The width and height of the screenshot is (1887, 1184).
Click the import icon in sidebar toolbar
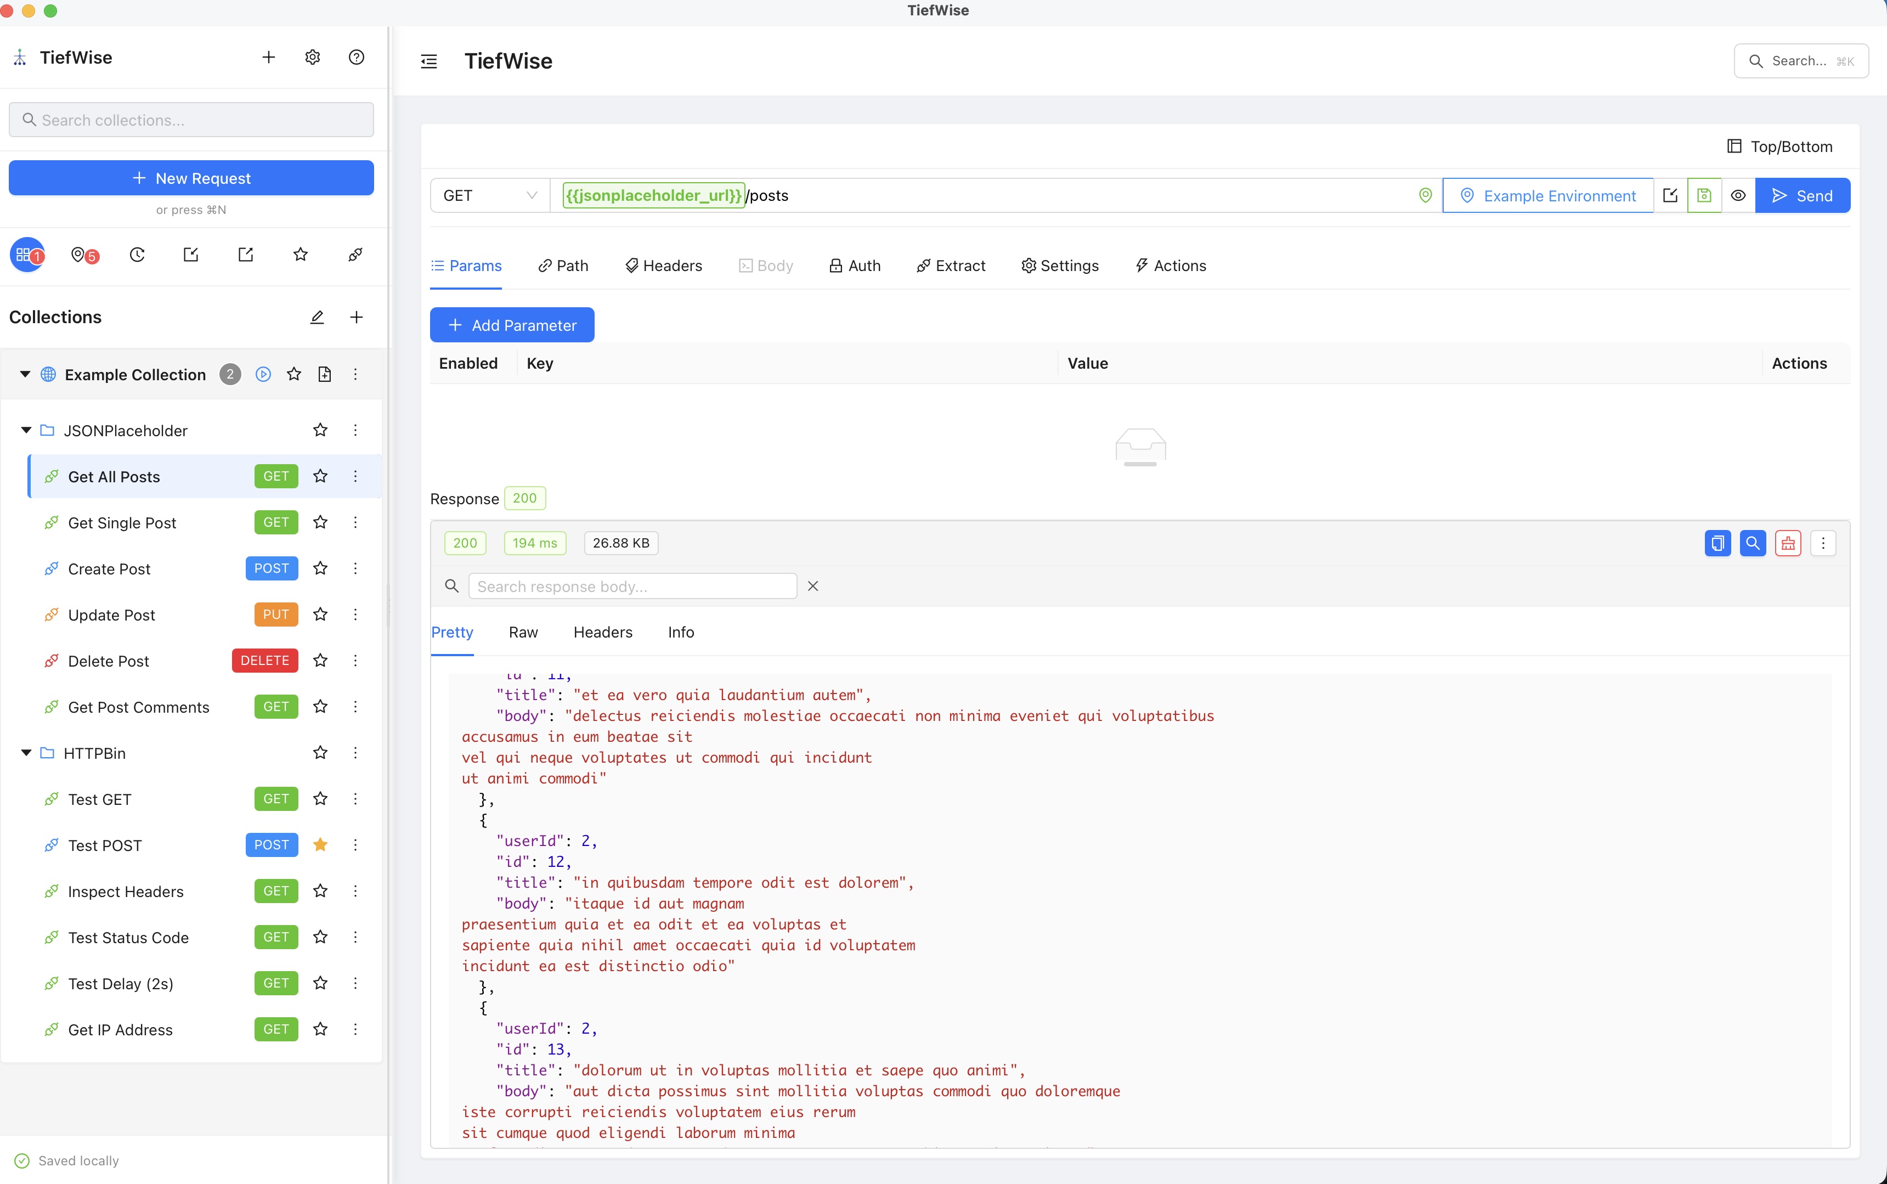[x=191, y=255]
